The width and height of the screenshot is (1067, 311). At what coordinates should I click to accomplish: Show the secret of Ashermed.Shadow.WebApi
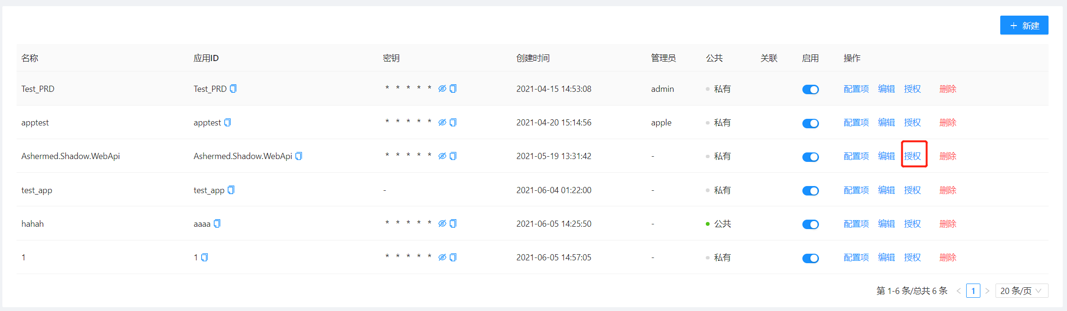click(x=442, y=156)
